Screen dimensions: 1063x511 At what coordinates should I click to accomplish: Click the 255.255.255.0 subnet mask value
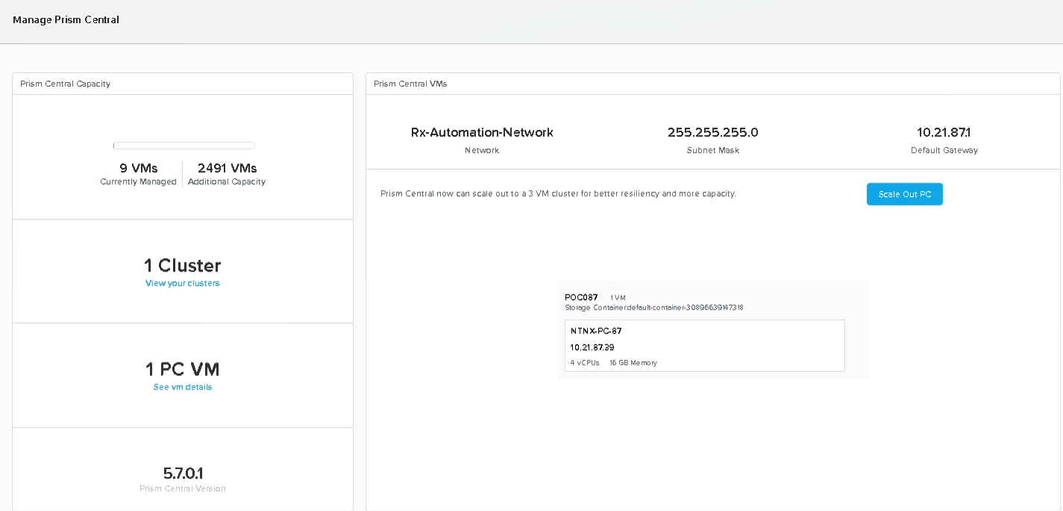(712, 133)
